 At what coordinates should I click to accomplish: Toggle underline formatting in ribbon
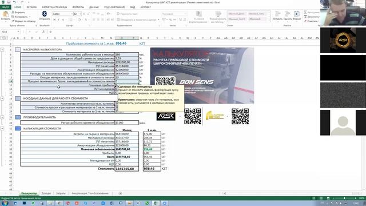pos(63,19)
